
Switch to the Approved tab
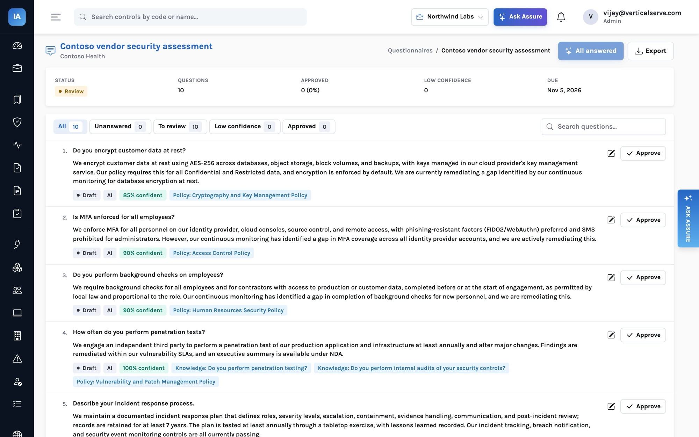[x=309, y=127]
